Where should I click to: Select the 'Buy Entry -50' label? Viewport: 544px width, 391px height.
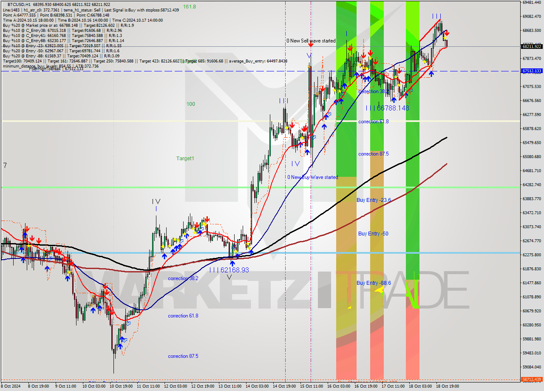(x=373, y=233)
